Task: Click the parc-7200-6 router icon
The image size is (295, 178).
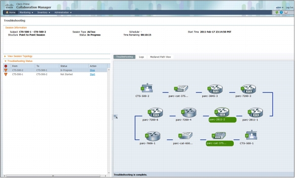Action: (155, 112)
